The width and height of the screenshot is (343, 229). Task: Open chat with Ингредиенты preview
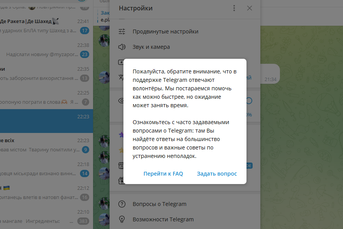pos(47,217)
